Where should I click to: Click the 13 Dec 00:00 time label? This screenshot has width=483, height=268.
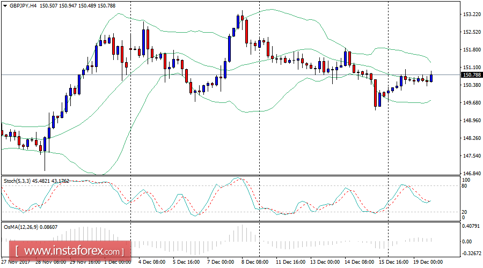coord(325,262)
